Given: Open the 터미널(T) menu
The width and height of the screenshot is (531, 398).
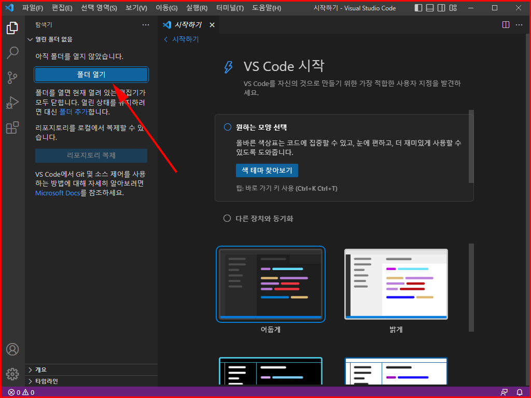Looking at the screenshot, I should point(230,8).
